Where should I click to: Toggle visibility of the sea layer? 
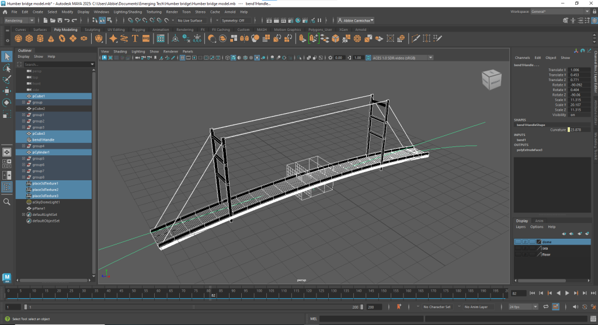click(x=518, y=248)
